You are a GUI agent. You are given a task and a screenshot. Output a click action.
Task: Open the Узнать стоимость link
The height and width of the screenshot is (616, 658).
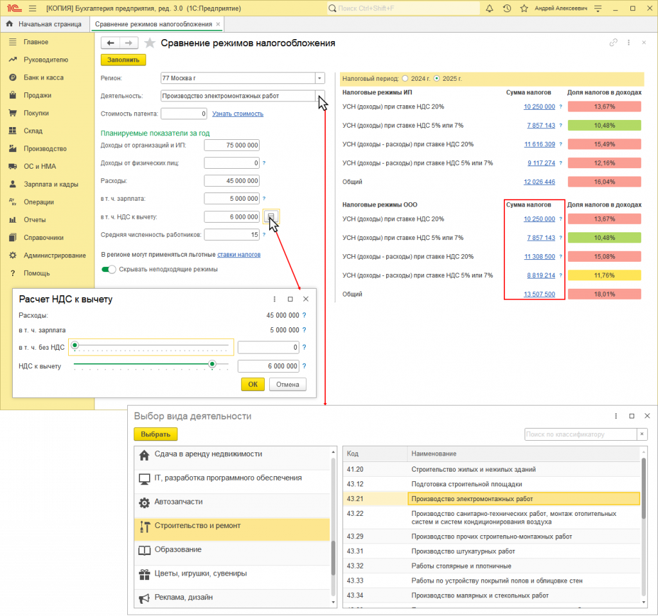click(x=238, y=114)
